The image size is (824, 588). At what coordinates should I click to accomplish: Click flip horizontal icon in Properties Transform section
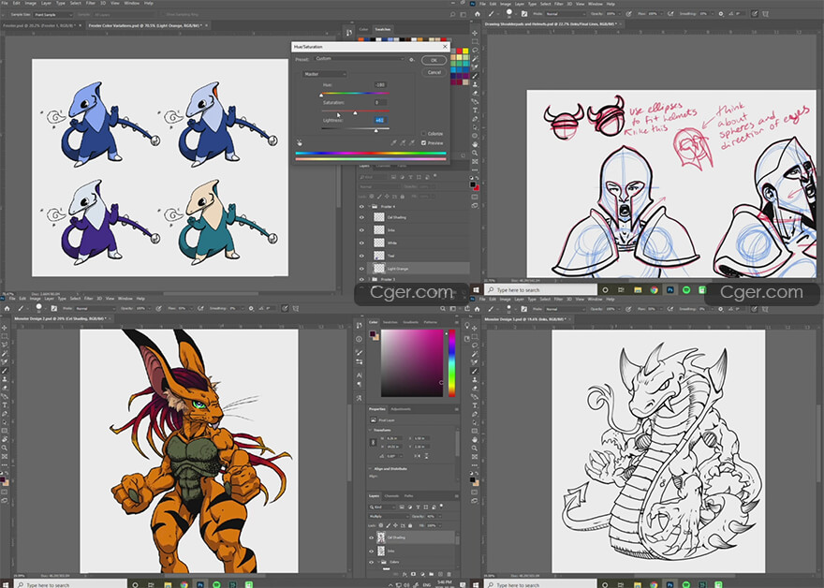tap(419, 456)
